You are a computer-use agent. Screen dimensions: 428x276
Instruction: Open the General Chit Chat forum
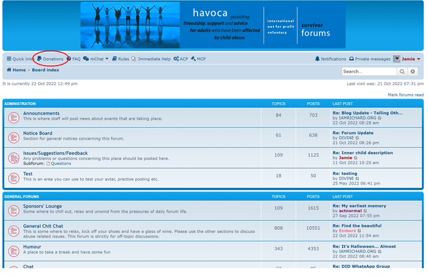click(43, 226)
